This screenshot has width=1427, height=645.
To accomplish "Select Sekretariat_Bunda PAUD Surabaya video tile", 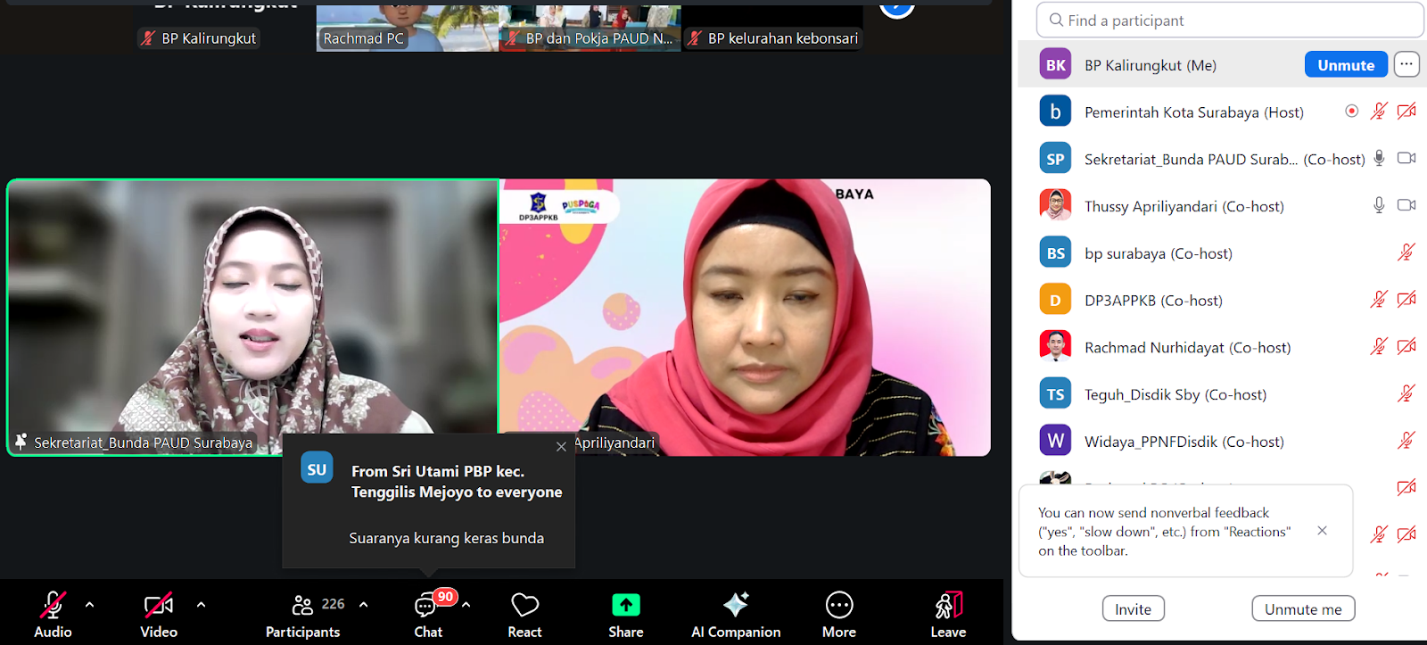I will click(252, 318).
